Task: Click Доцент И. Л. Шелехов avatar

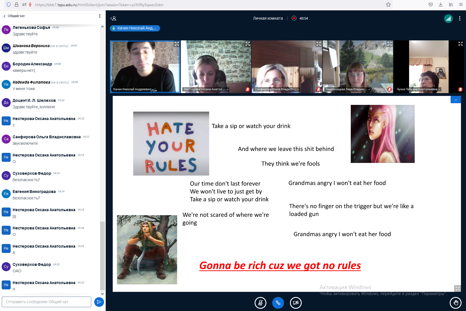Action: click(6, 102)
